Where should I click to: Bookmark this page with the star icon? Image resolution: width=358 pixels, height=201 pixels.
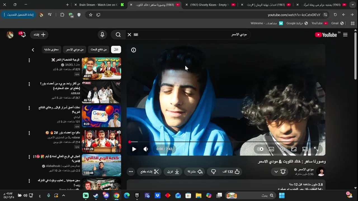tap(91, 15)
